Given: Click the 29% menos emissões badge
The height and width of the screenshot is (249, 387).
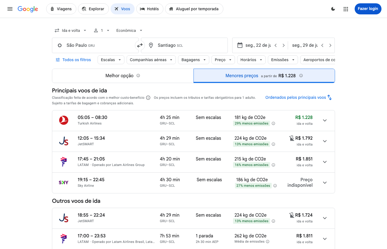Looking at the screenshot, I should (x=252, y=123).
